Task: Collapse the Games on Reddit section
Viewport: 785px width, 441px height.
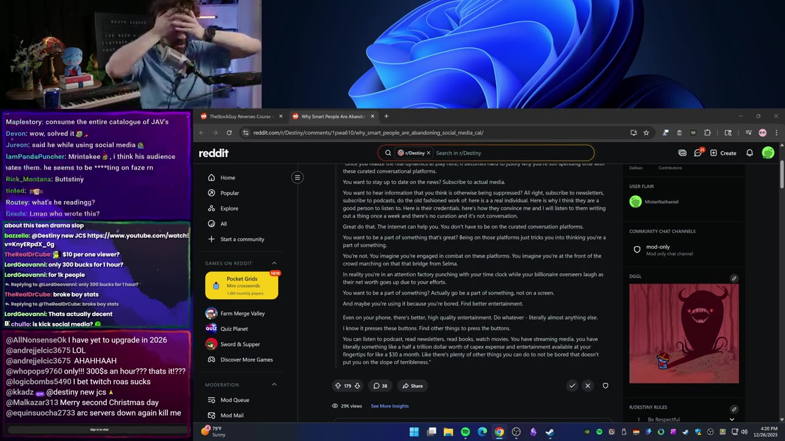Action: [274, 263]
